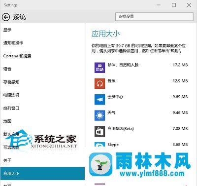
Task: Click the 系统 title next to back arrow
Action: tap(19, 17)
